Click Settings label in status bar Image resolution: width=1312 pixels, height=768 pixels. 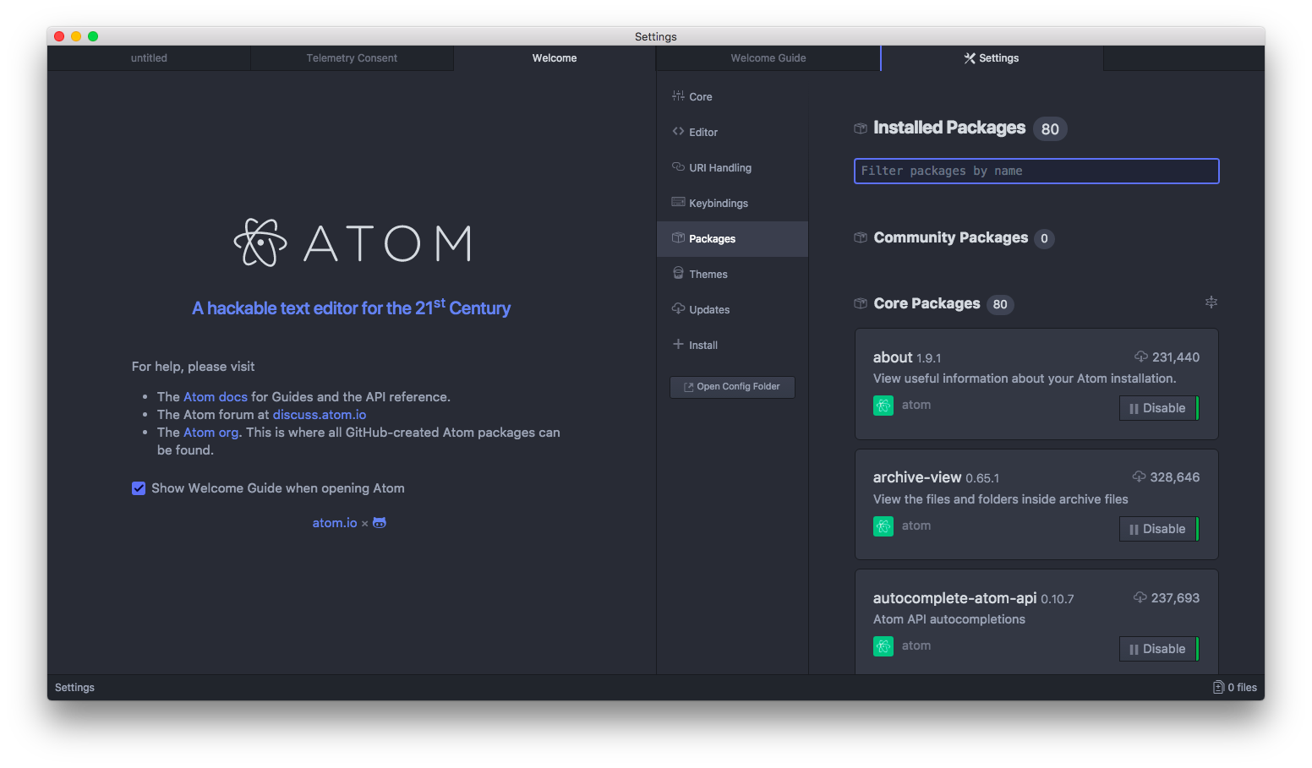pos(74,688)
